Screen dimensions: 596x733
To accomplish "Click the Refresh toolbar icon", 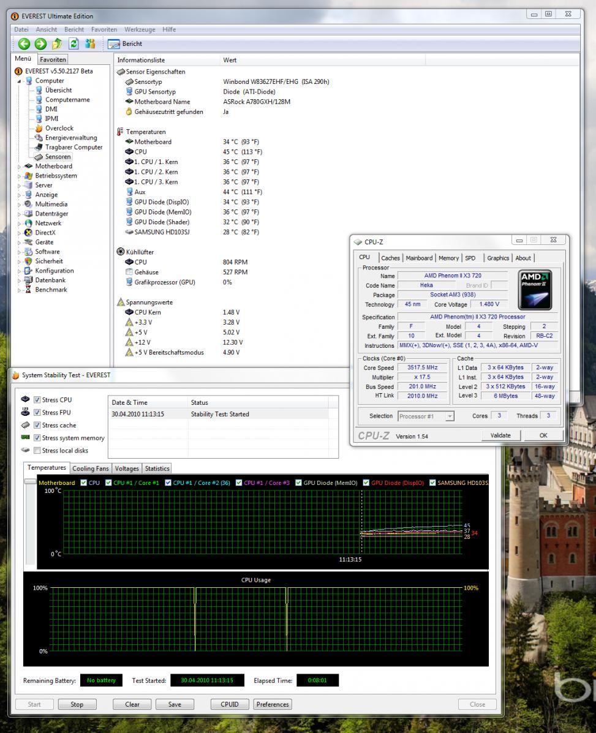I will 74,44.
